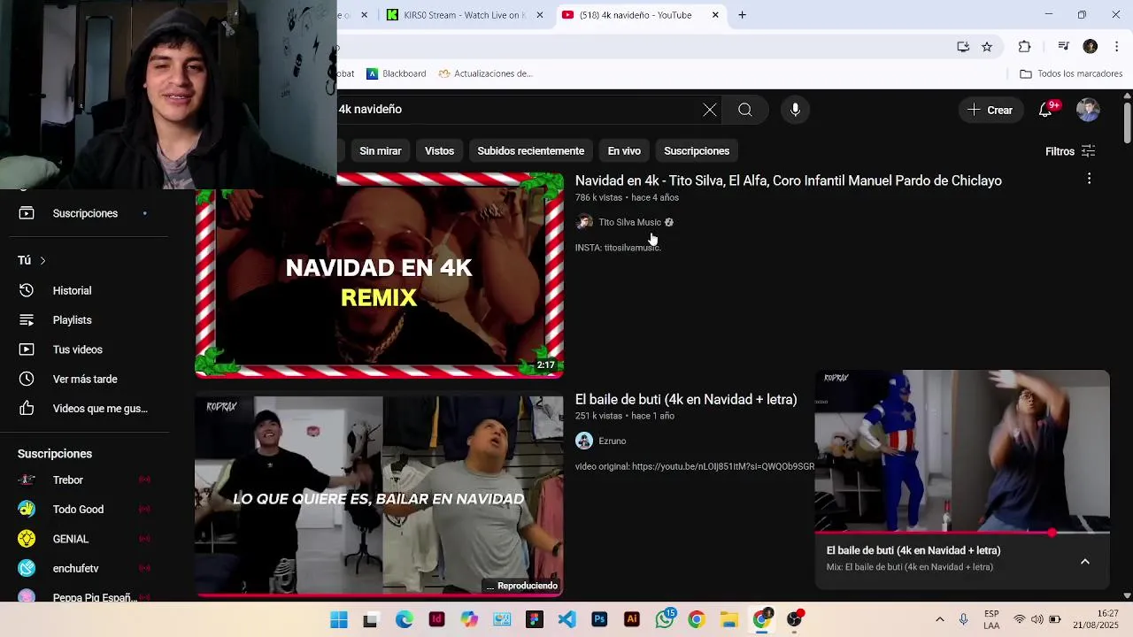Open the YouTube account avatar menu

coord(1088,110)
